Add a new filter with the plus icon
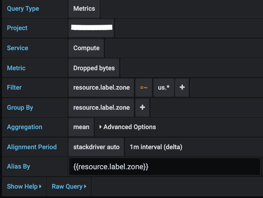This screenshot has width=263, height=198. tap(182, 88)
